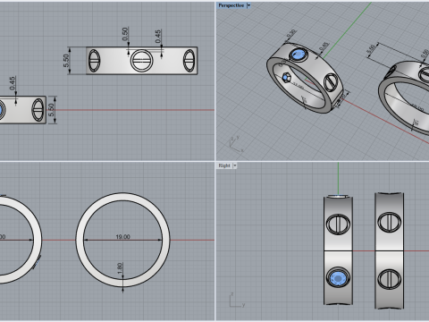Click the Right viewport title

point(224,165)
